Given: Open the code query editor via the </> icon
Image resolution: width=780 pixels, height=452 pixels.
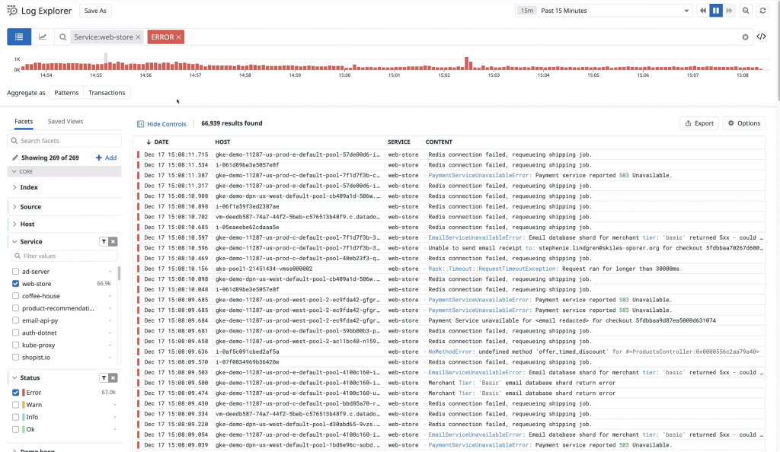Looking at the screenshot, I should click(x=762, y=35).
